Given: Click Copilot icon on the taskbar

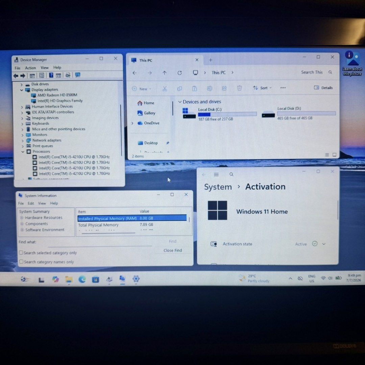Looking at the screenshot, I should [55, 279].
